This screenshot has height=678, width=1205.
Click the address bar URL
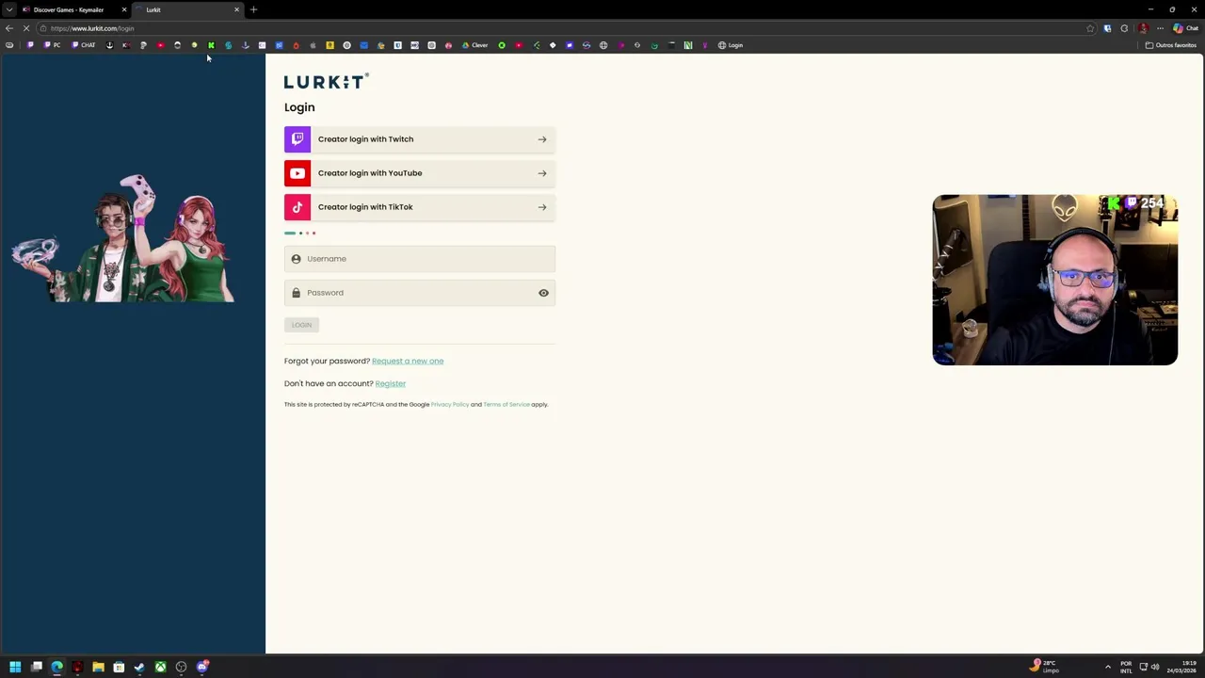click(x=92, y=28)
